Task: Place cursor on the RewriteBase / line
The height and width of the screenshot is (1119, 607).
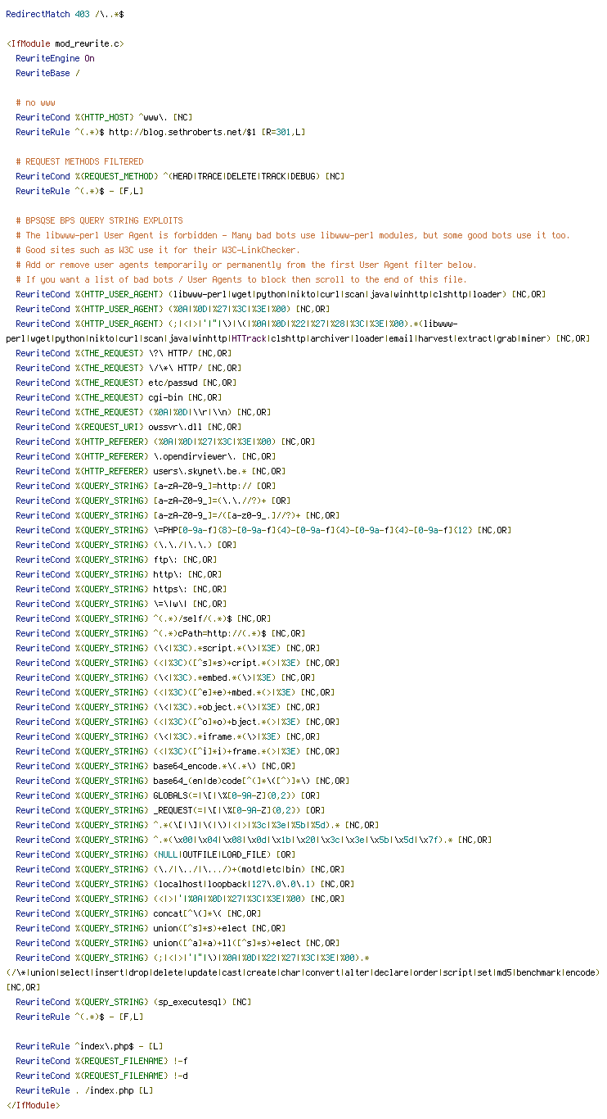Action: (47, 74)
